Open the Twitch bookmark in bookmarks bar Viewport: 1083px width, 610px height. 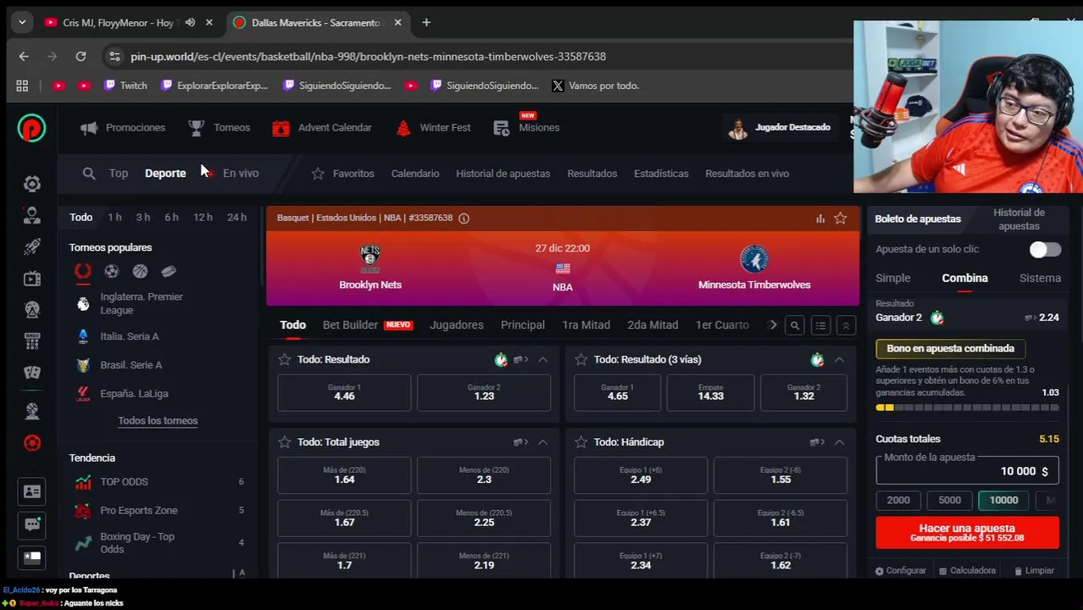125,86
